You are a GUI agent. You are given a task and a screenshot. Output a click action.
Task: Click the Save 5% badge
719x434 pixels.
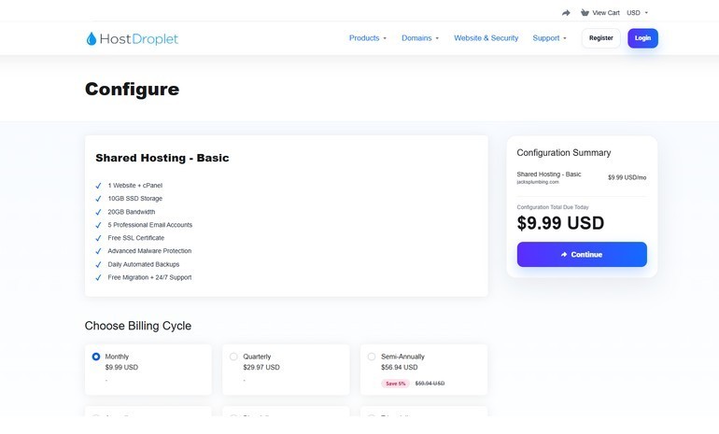click(395, 384)
